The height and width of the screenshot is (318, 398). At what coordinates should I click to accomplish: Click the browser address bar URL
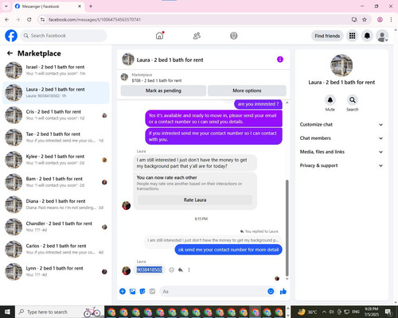(95, 19)
